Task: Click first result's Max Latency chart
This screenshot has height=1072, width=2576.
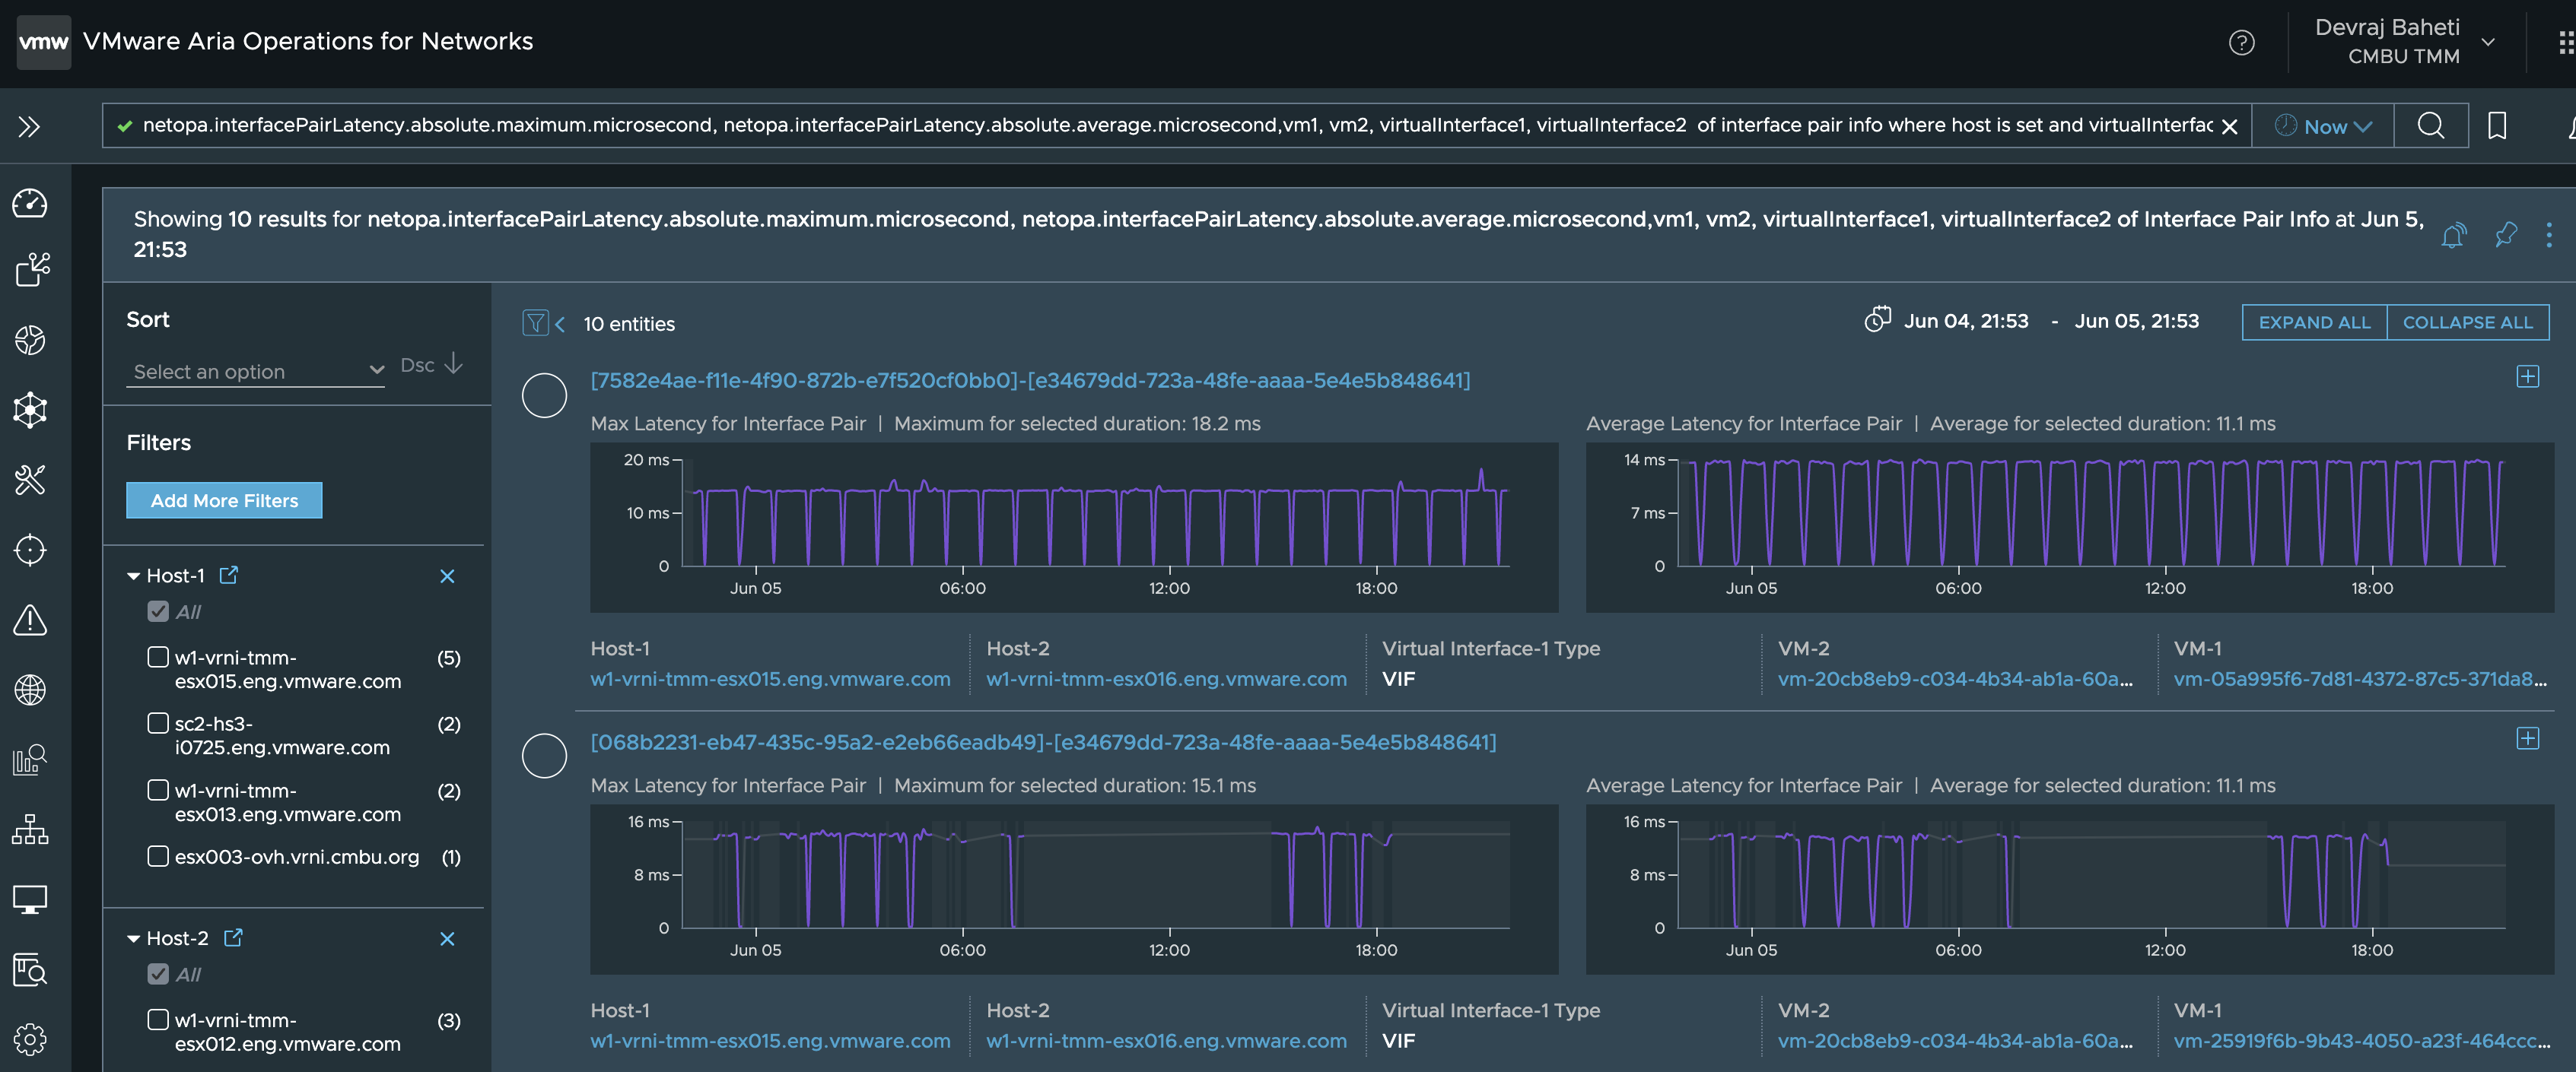Action: 1074,528
